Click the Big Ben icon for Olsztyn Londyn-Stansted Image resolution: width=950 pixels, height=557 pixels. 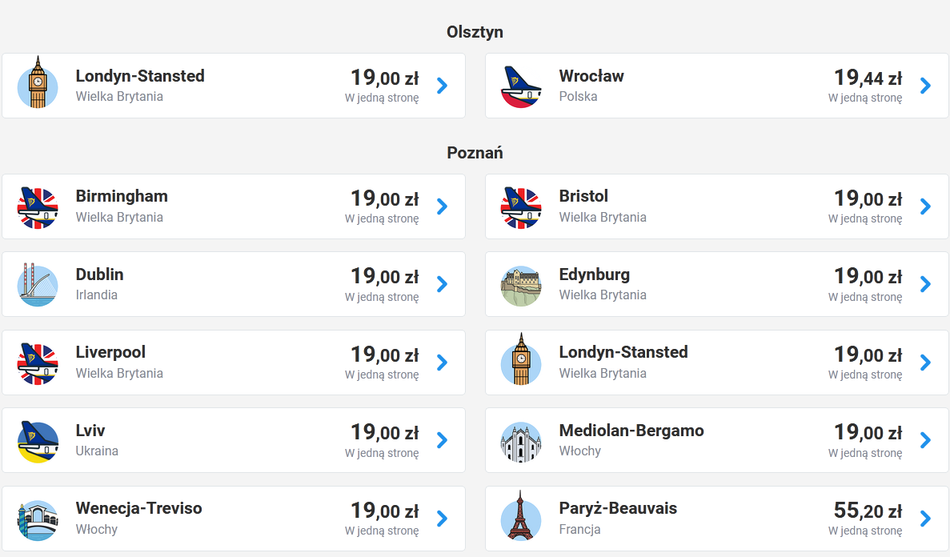38,83
